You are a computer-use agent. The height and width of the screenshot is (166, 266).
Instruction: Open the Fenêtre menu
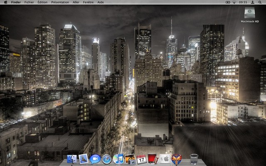click(88, 2)
